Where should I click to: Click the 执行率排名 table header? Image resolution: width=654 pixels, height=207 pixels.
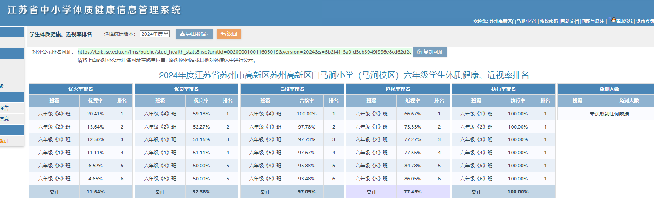coord(504,89)
